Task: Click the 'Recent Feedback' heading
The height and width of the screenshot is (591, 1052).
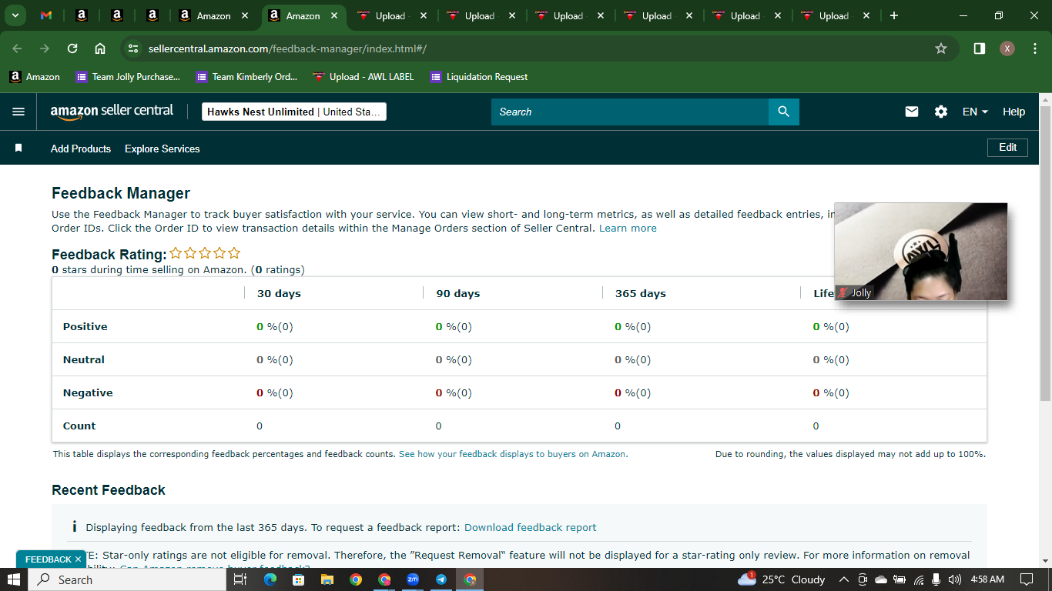Action: click(x=109, y=490)
